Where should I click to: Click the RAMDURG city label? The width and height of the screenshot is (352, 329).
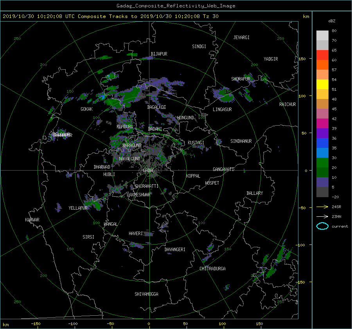(125, 127)
